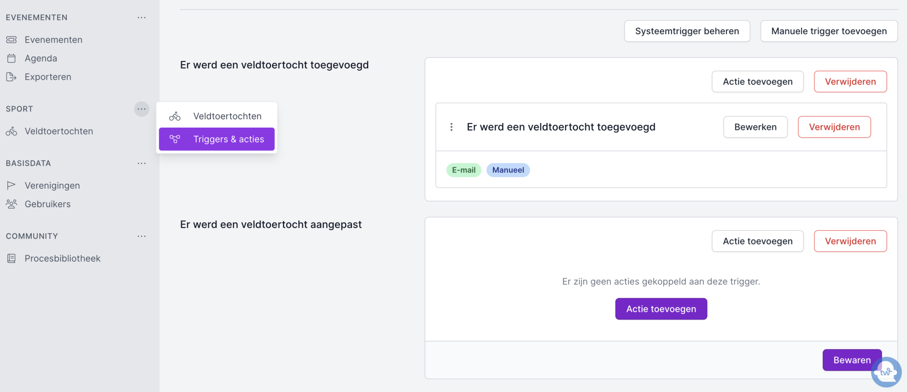The width and height of the screenshot is (907, 392).
Task: Click Bewerken on the toegevoegd action
Action: 755,127
